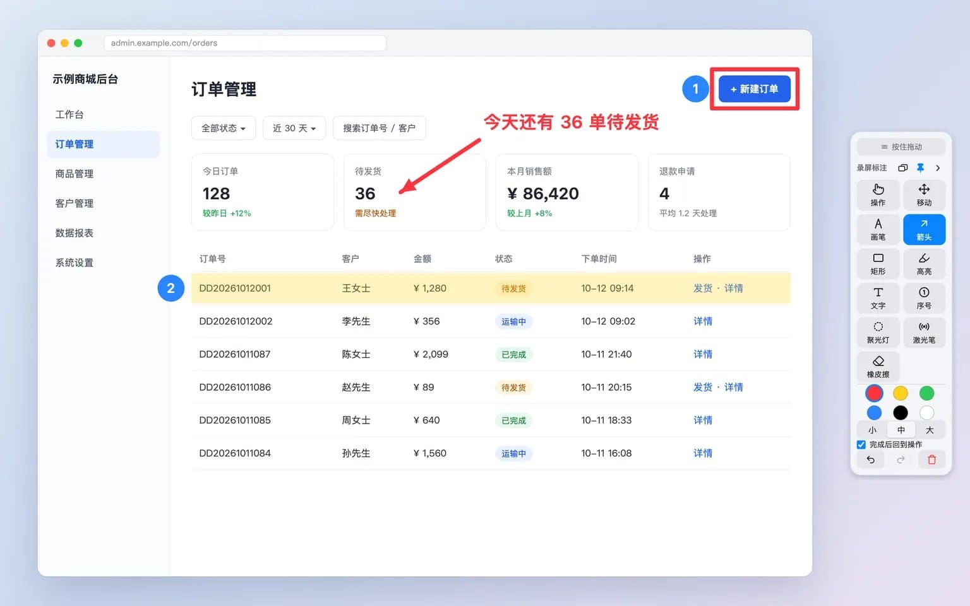Click the red trash delete icon

(x=931, y=460)
